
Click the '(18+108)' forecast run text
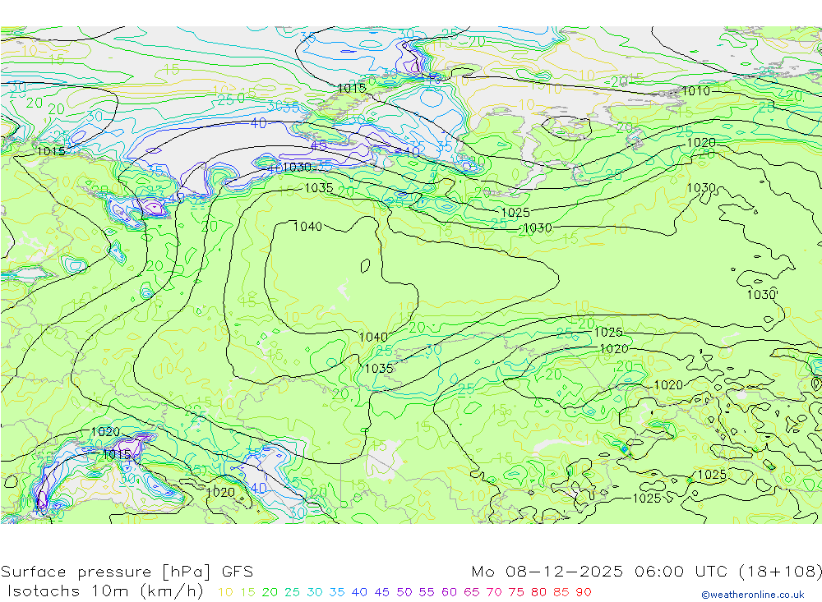781,571
